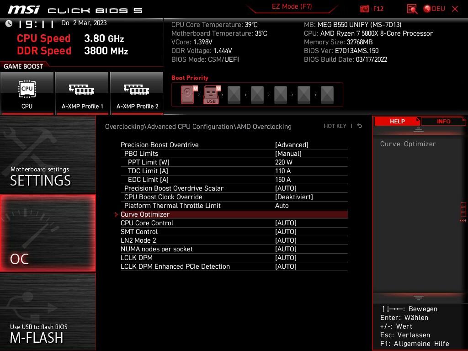Change Precision Boost Overdrive Scalar [AUTO]
Screen dimensions: 468x351
[x=286, y=188]
